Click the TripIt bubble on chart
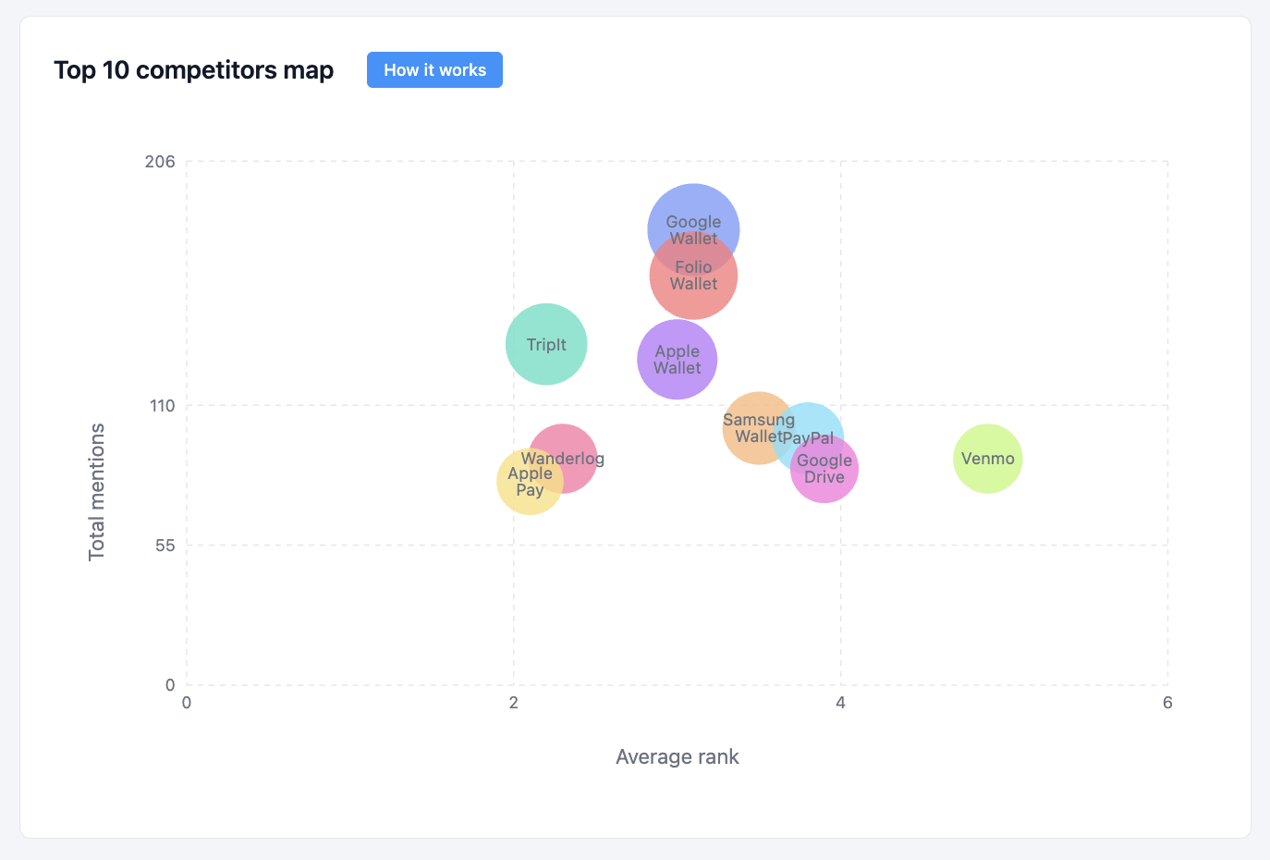This screenshot has width=1270, height=860. click(546, 344)
